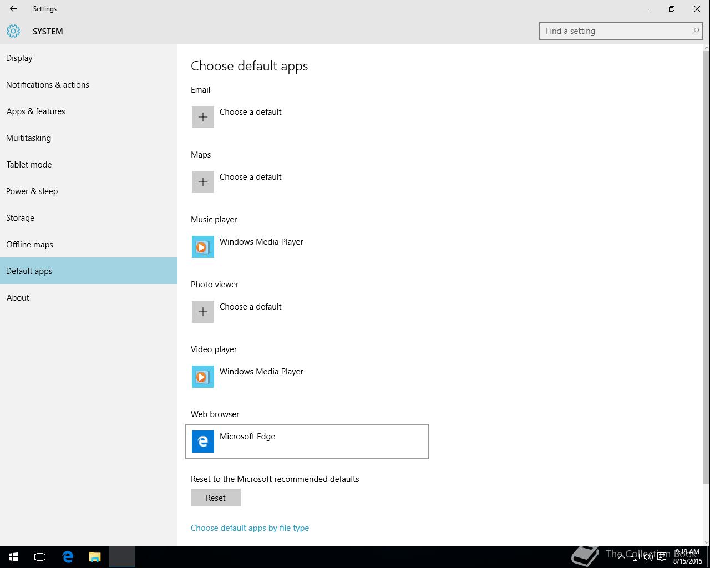The image size is (710, 568).
Task: Click the Windows Media Player icon under Music player
Action: coord(203,247)
